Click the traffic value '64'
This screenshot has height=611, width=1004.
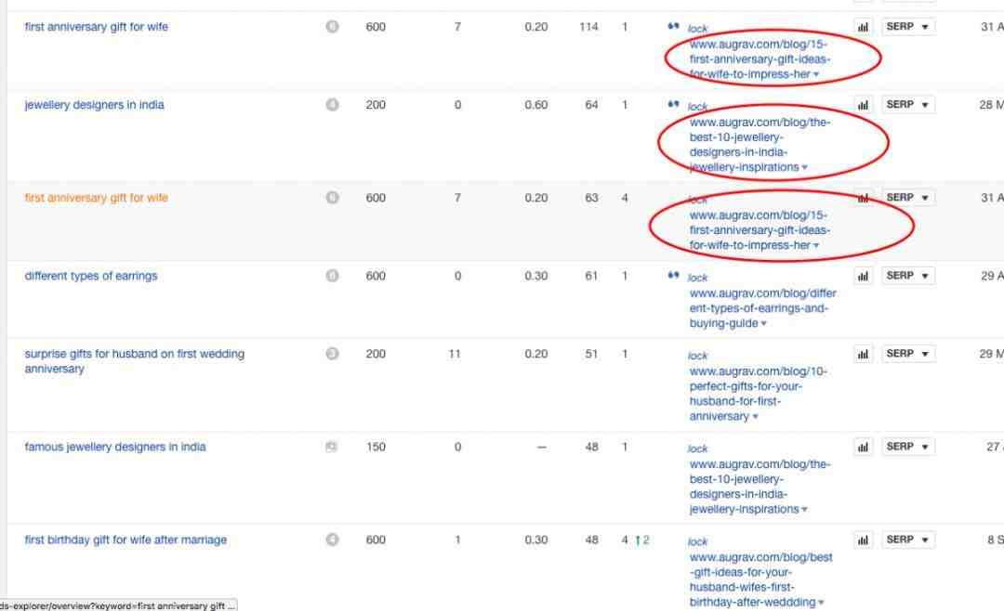[x=591, y=105]
